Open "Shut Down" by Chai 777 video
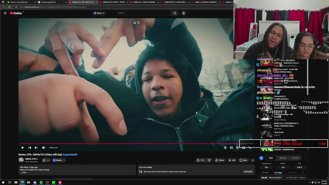329x185 pixels. tap(280, 134)
